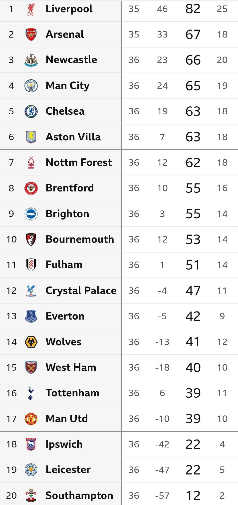Click the Newcastle club crest icon
238x505 pixels.
coord(31,60)
